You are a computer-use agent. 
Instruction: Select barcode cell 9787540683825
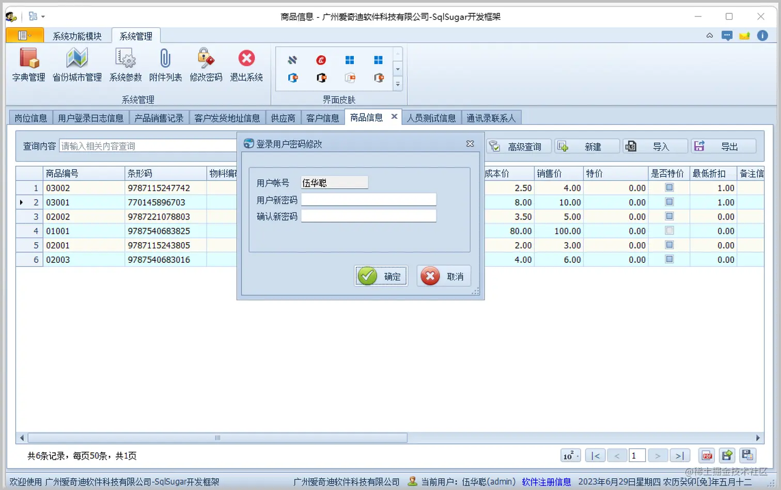pos(165,231)
